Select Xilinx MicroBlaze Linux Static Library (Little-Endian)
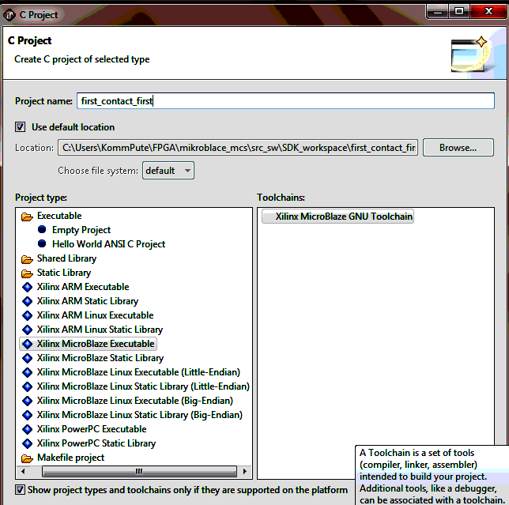Screen dimensions: 509x505 click(143, 386)
